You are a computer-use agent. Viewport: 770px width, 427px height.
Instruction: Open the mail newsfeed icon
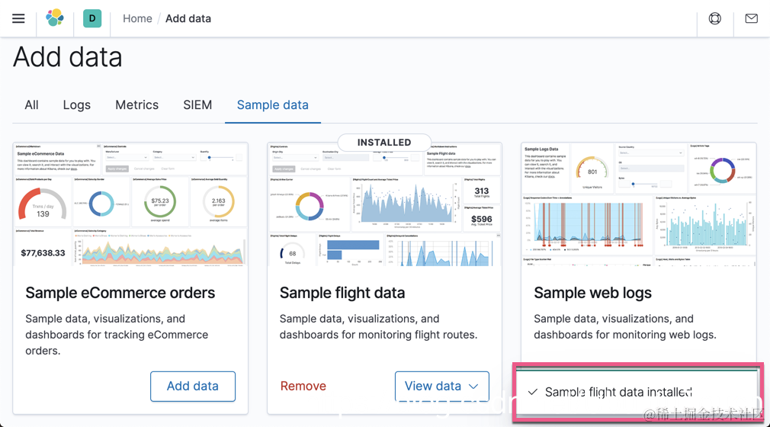(x=751, y=18)
